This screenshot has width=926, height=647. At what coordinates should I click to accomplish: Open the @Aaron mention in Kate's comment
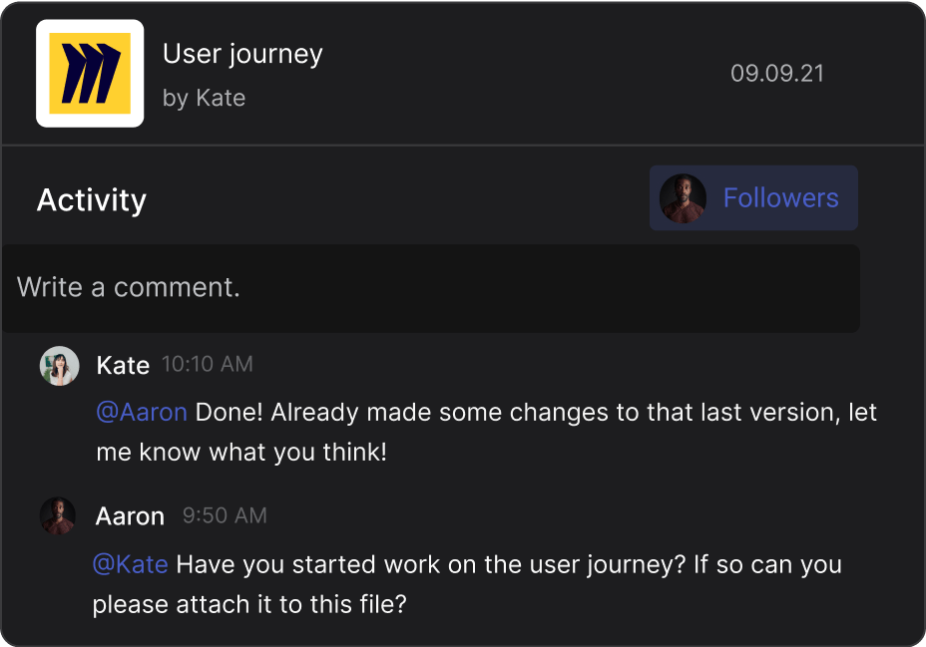coord(142,412)
